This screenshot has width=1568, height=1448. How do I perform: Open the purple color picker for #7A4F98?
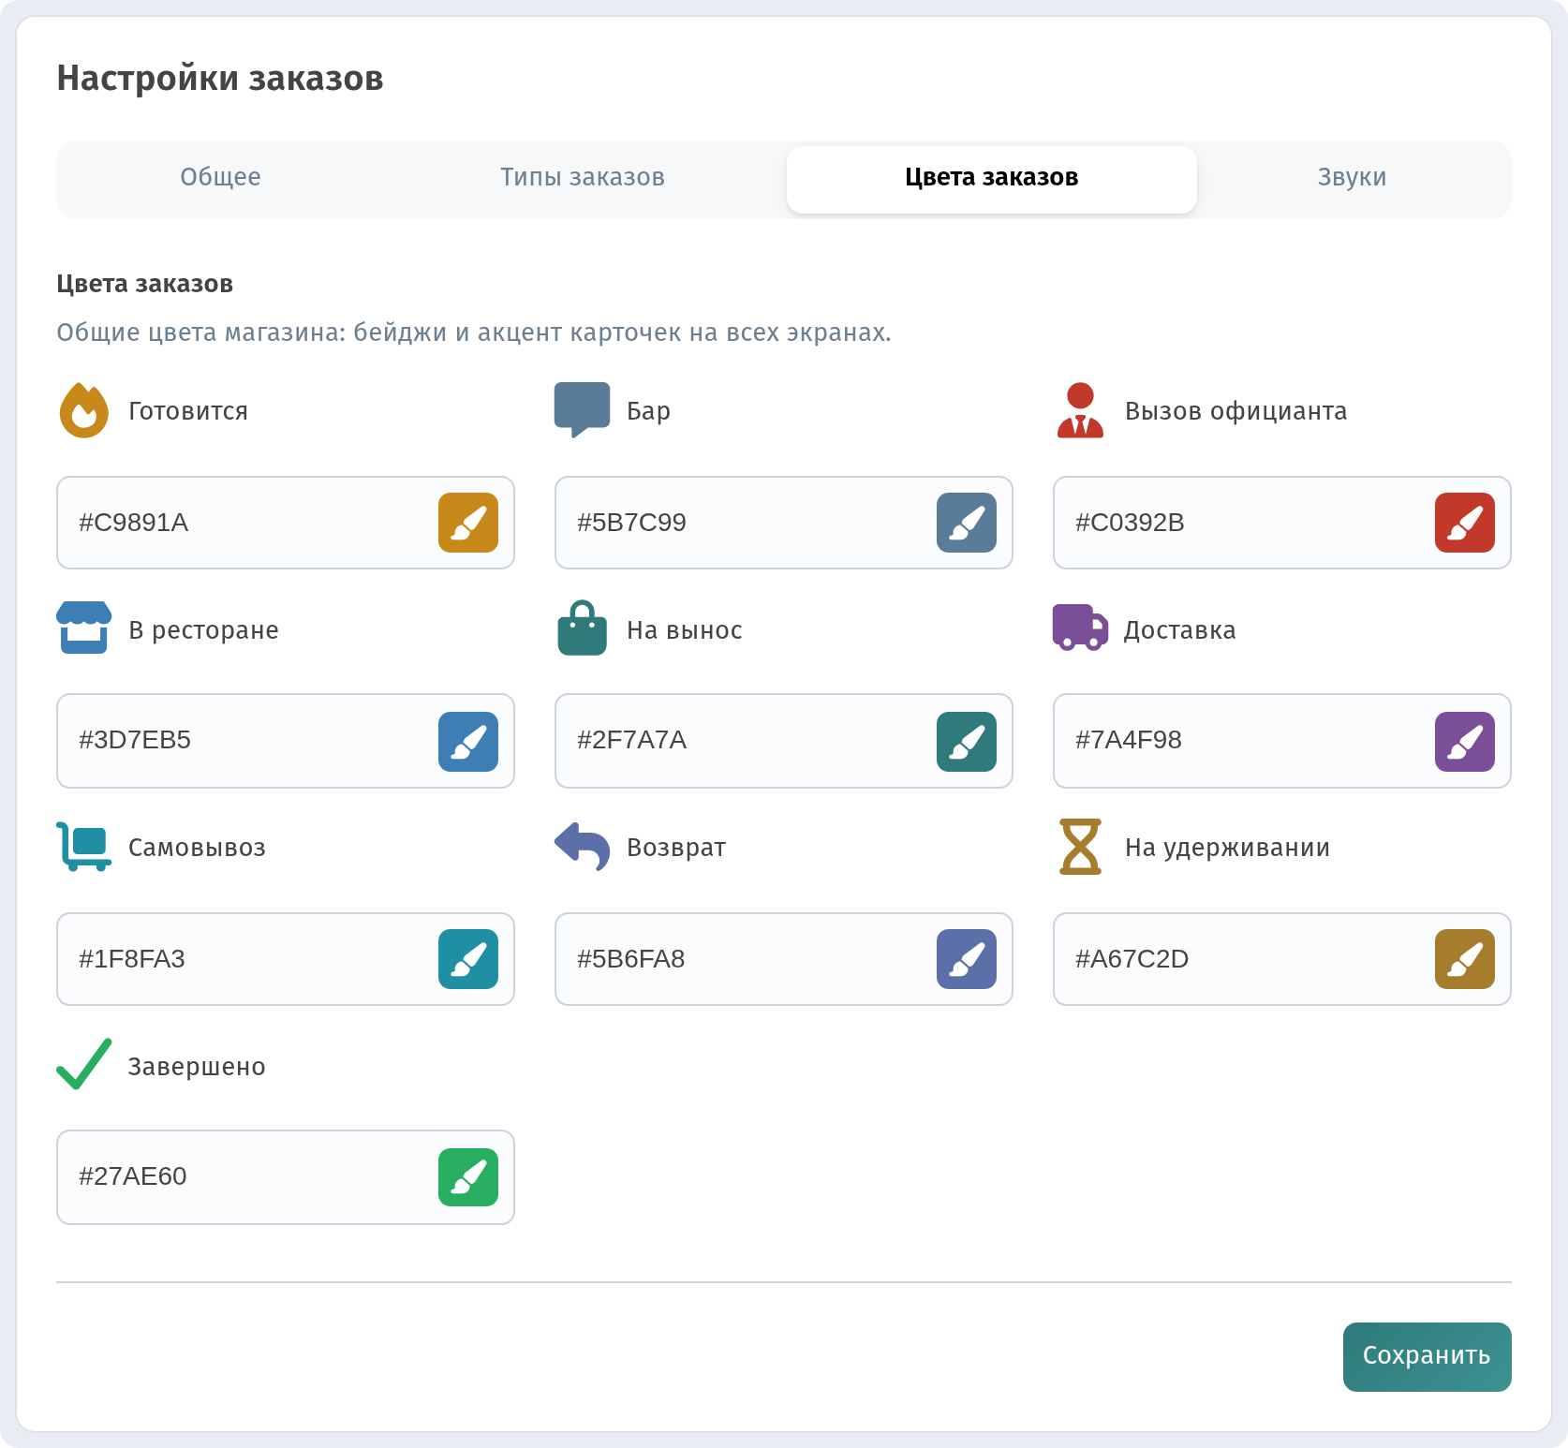1465,742
